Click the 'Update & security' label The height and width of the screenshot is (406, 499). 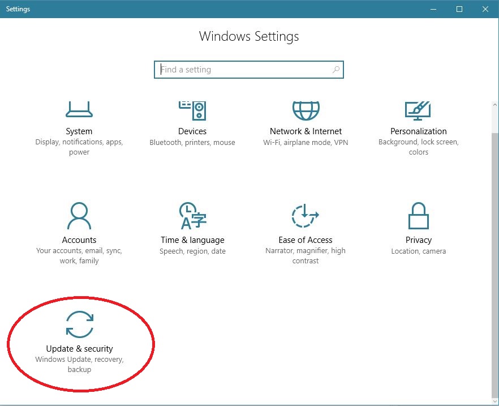pos(80,349)
